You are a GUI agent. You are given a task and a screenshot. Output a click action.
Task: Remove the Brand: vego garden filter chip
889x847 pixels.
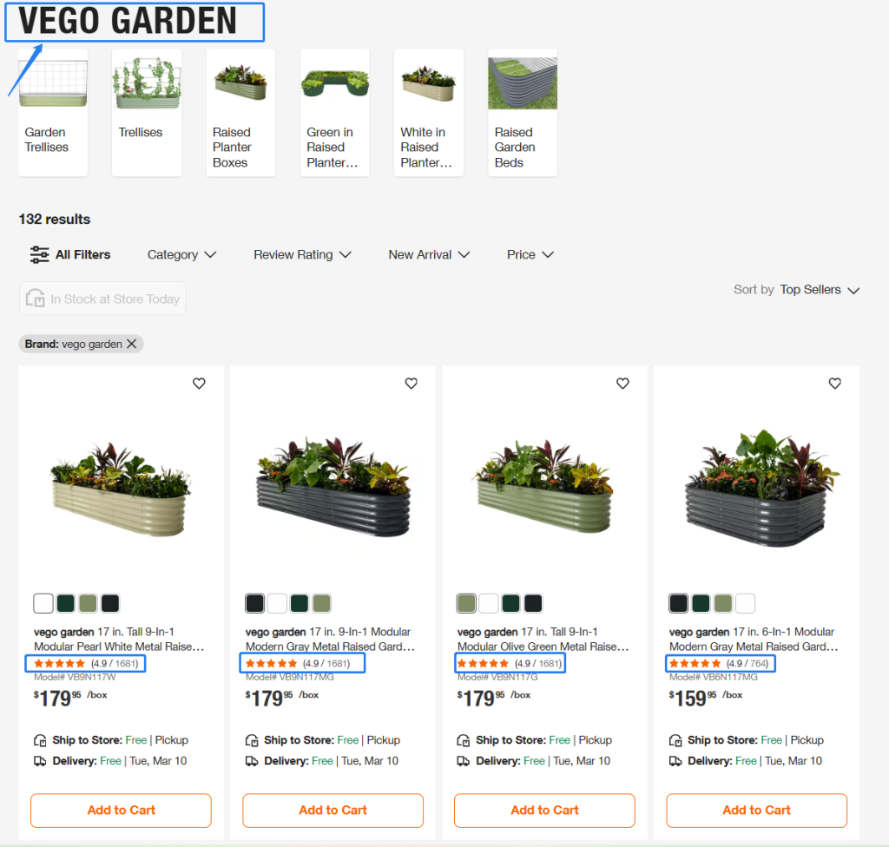tap(132, 344)
